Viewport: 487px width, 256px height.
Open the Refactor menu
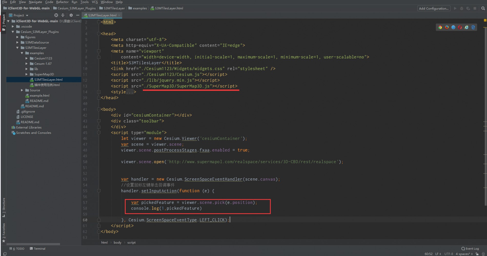point(62,2)
